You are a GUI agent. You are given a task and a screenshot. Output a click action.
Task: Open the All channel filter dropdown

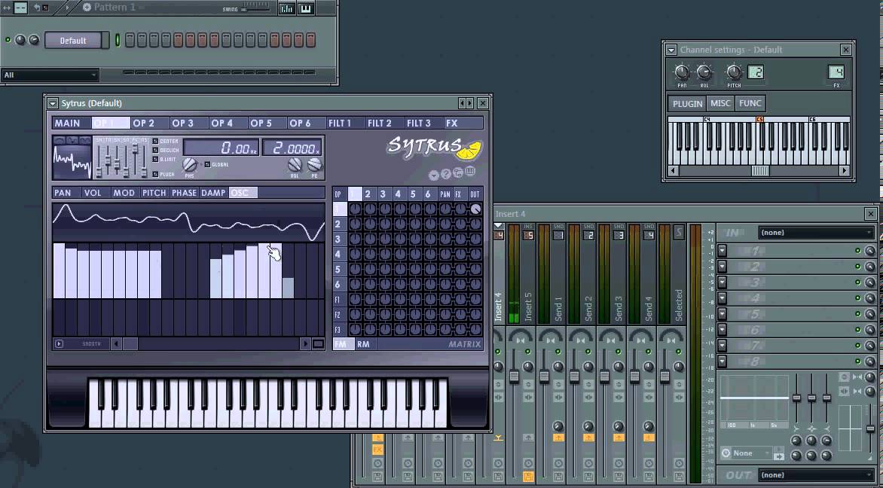pos(50,75)
